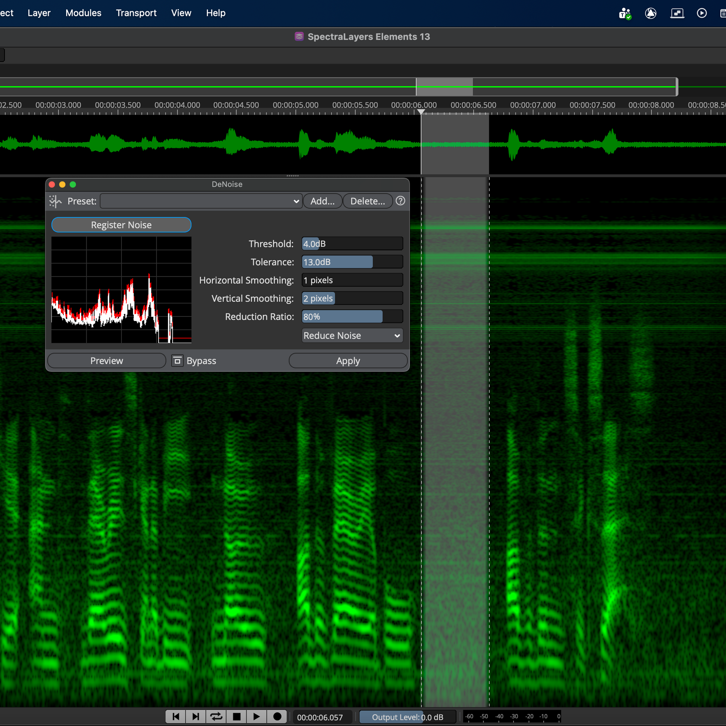Image resolution: width=726 pixels, height=726 pixels.
Task: Click the 00:00:07.000 ruler label
Action: pos(533,105)
